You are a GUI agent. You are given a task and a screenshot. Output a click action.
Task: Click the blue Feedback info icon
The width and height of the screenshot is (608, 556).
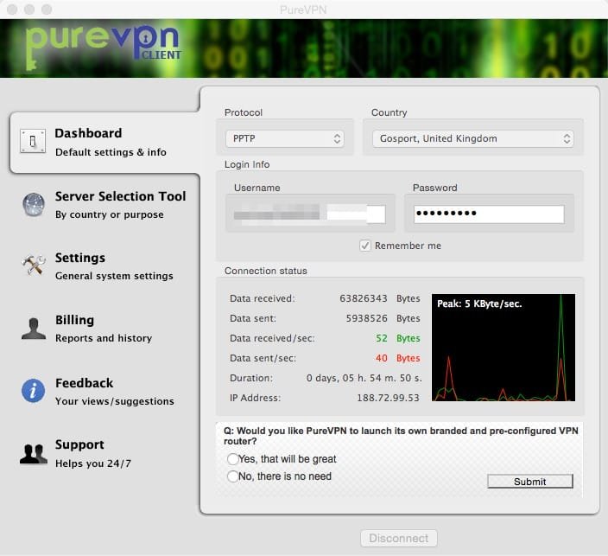[x=34, y=391]
